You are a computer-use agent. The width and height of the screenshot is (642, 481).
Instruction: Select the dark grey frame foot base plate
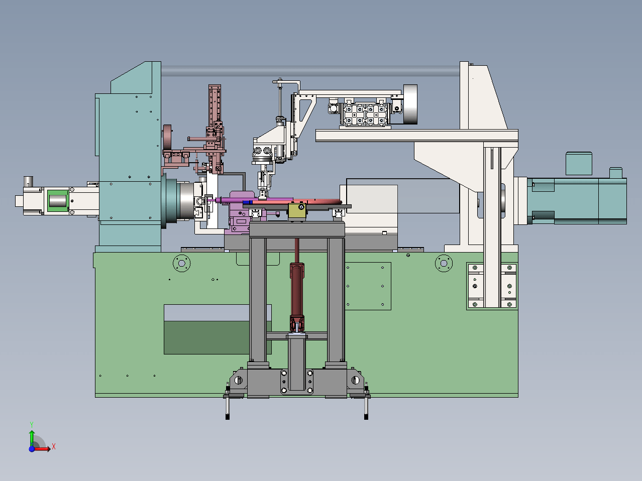tap(296, 383)
